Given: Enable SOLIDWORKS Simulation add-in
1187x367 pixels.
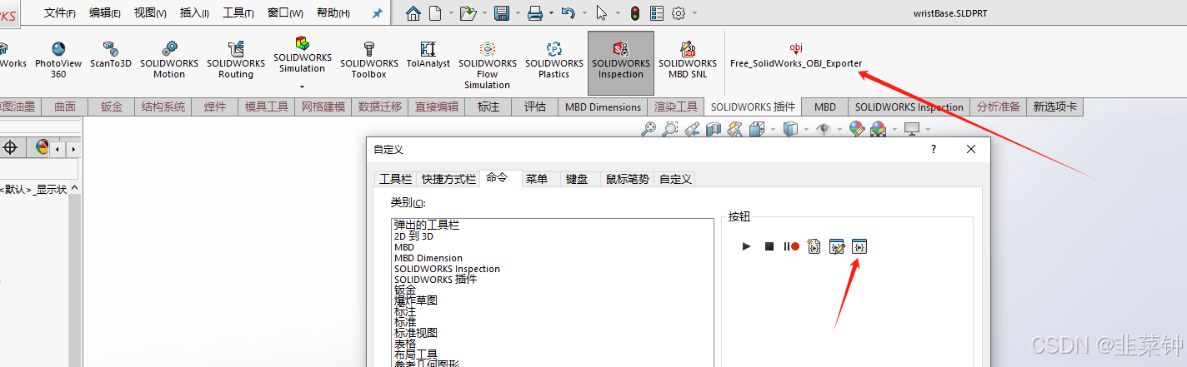Looking at the screenshot, I should pyautogui.click(x=303, y=55).
